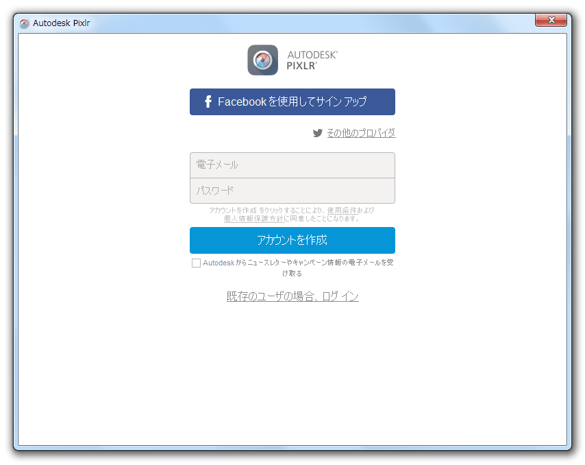Open the 既存のユーザの場合、ログイン link

292,296
